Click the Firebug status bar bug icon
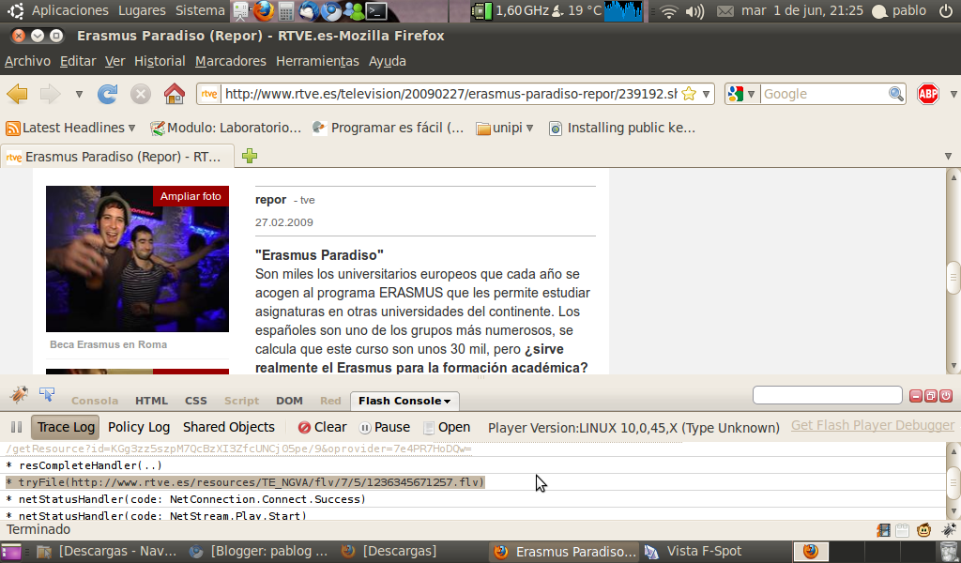961x563 pixels. (949, 530)
